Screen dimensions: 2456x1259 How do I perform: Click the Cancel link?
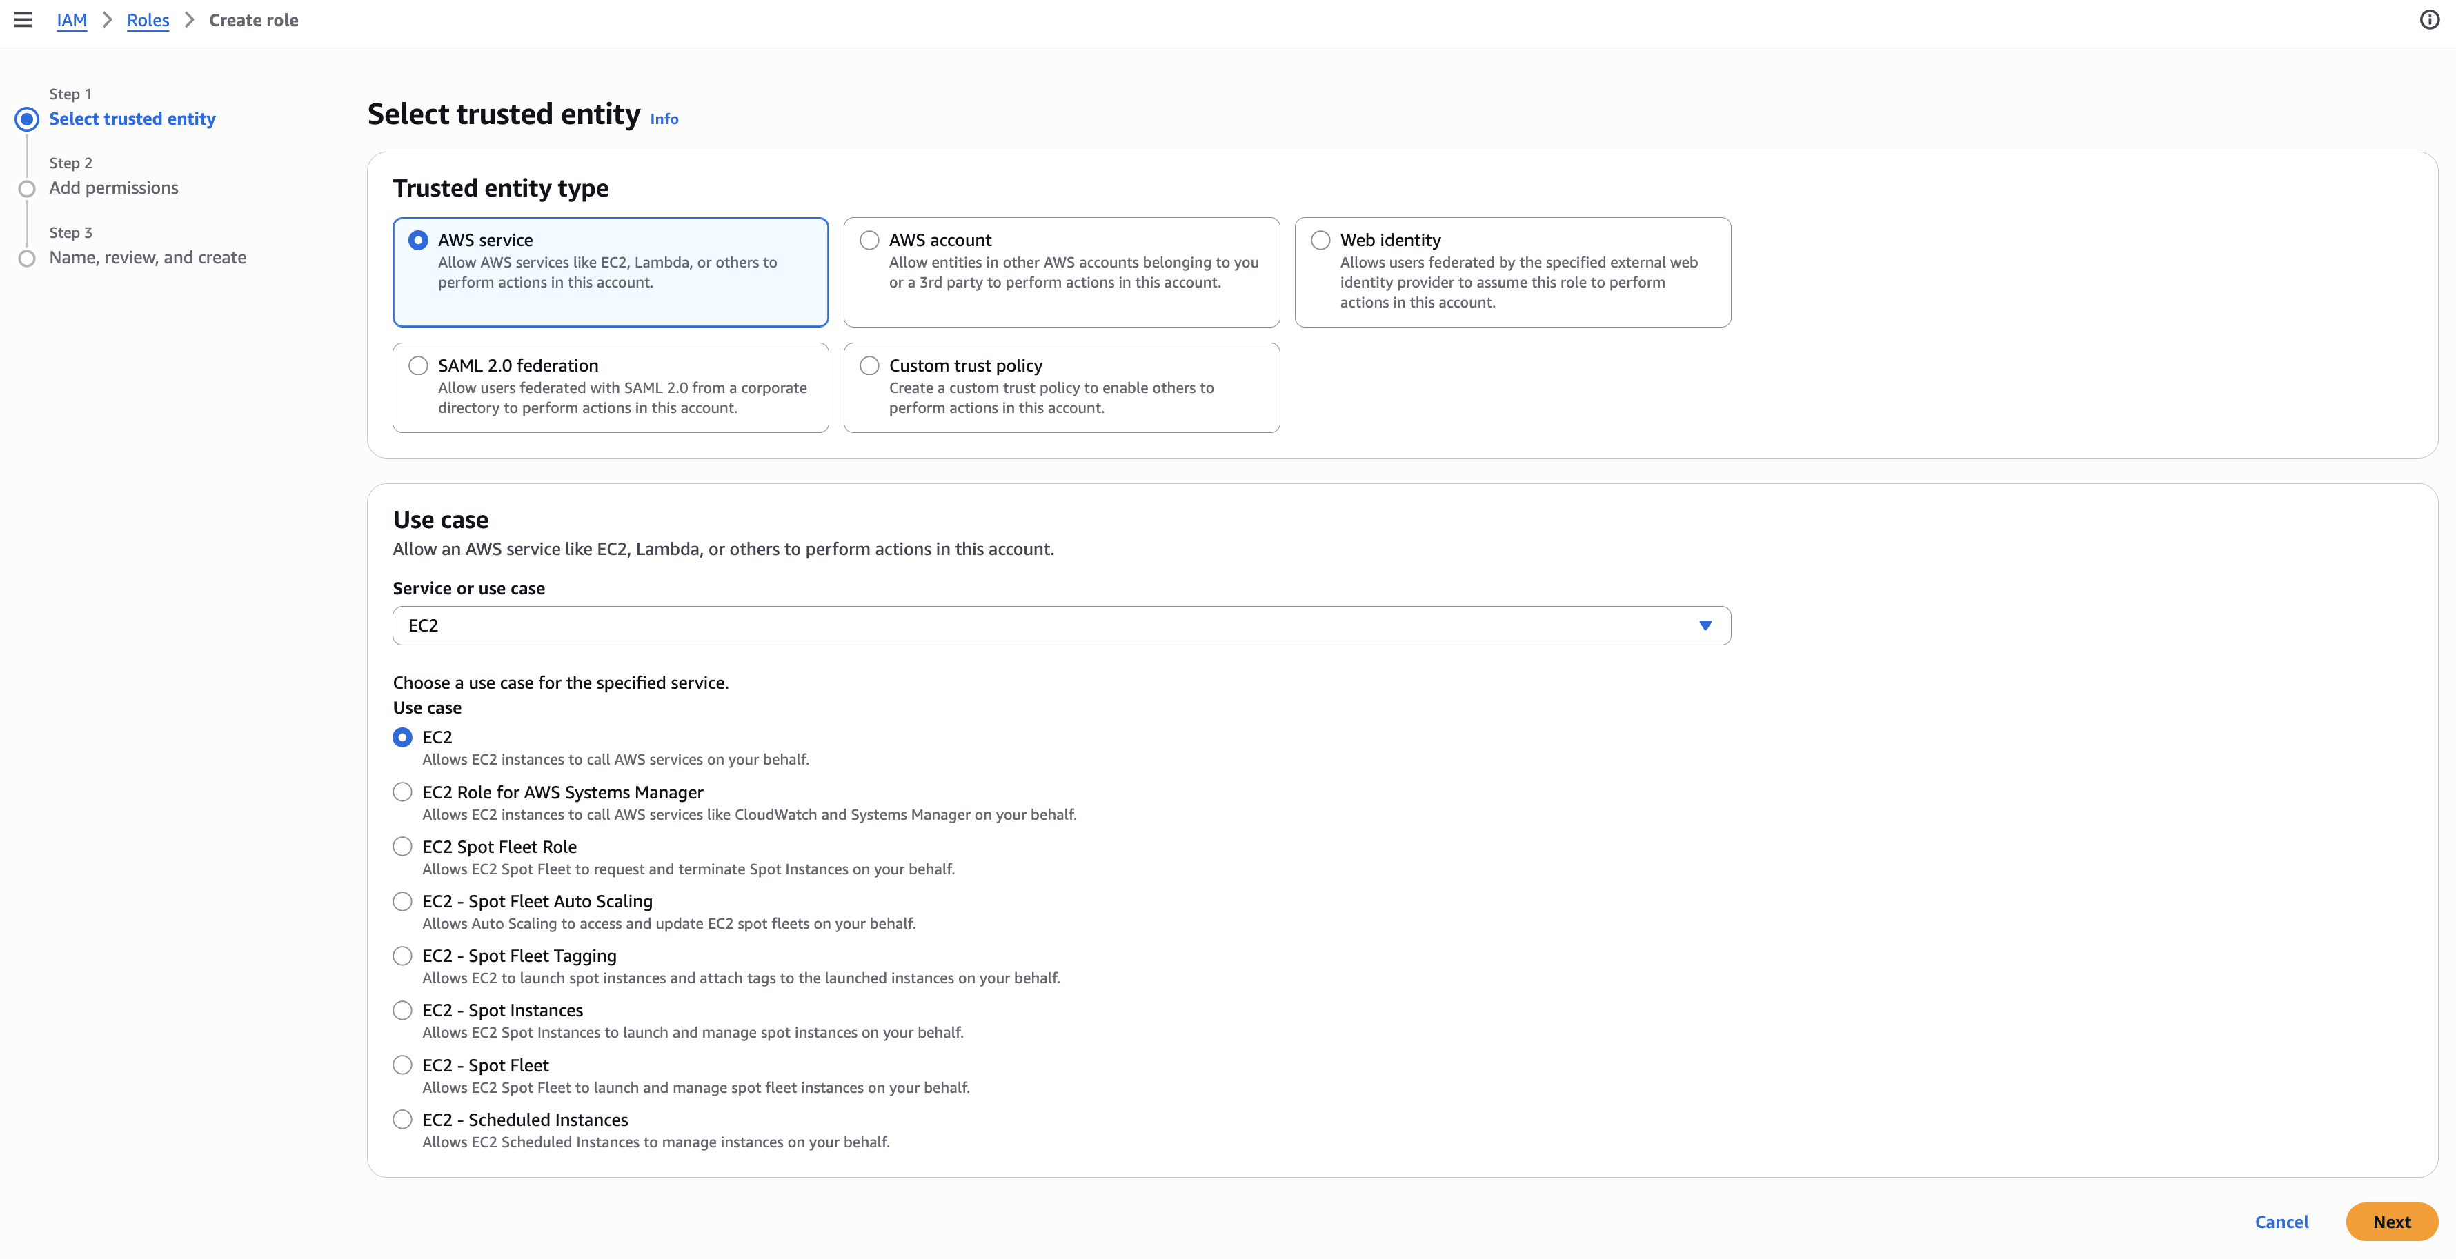tap(2281, 1222)
